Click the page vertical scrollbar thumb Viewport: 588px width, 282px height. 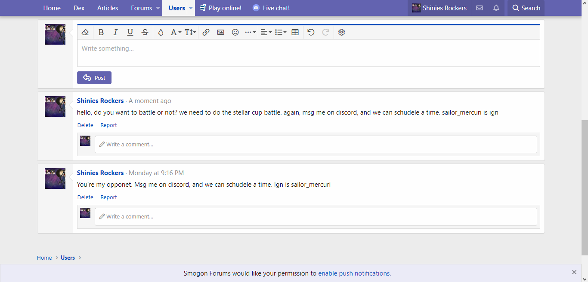coord(585,188)
